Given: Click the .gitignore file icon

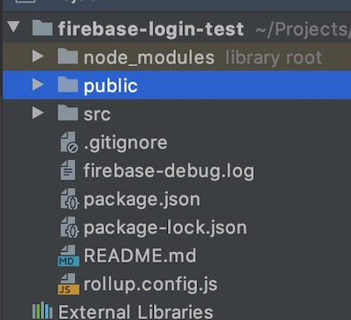Looking at the screenshot, I should point(69,142).
